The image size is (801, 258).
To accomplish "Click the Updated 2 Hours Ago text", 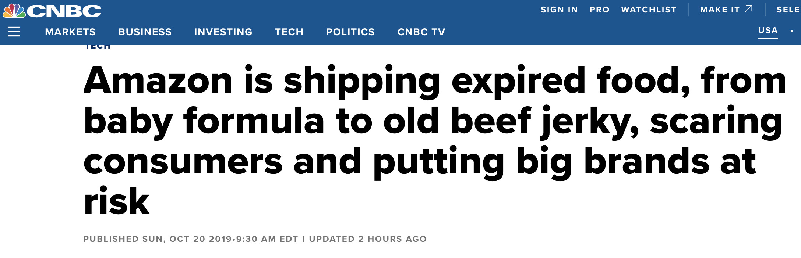I will [x=367, y=239].
